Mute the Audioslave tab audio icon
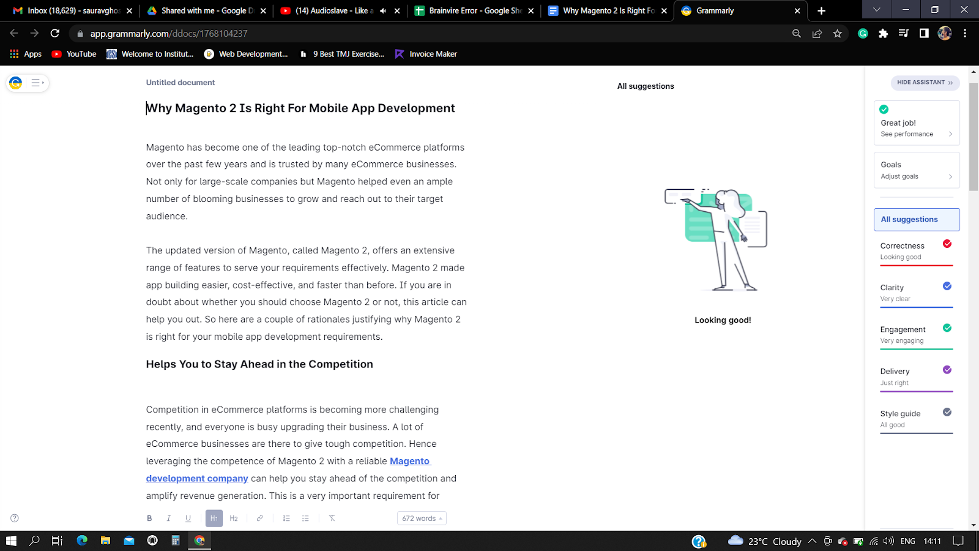979x551 pixels. (383, 10)
